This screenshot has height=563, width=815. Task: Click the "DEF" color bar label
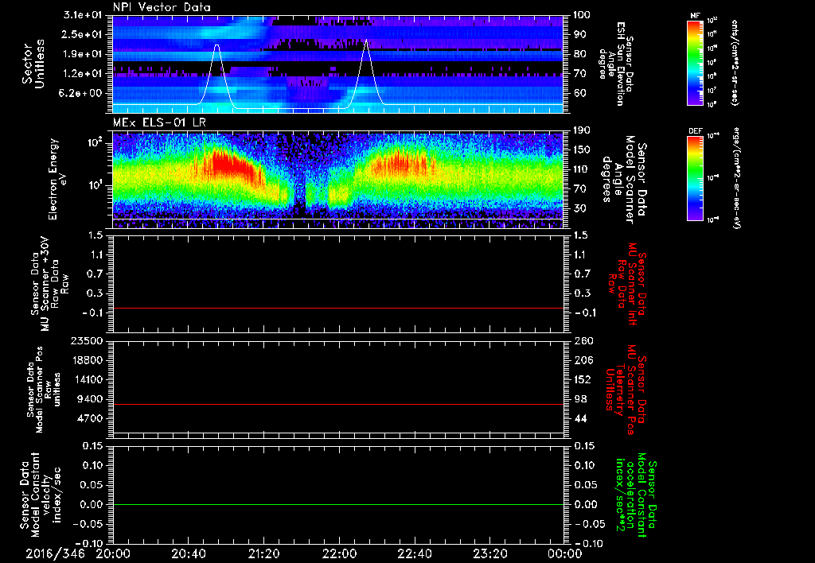pyautogui.click(x=695, y=131)
